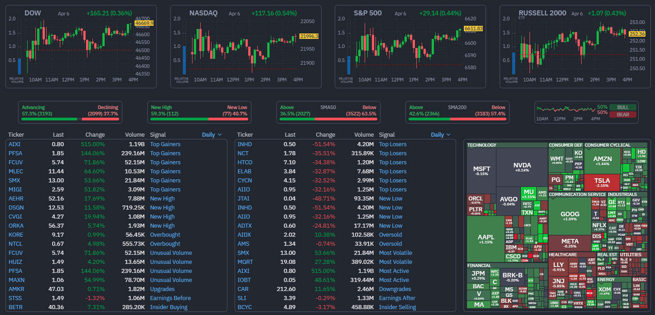
Task: Click New Low signal in ADTX row
Action: point(390,225)
